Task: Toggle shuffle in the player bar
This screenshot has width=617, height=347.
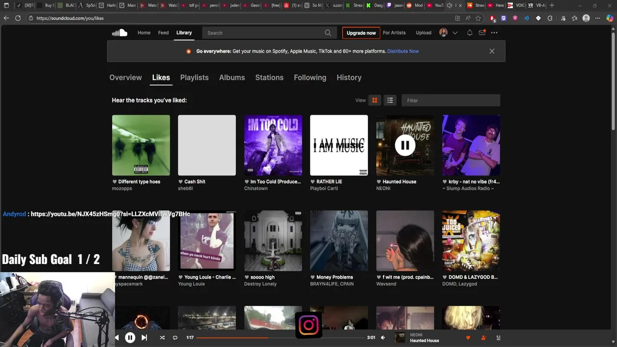Action: (162, 338)
